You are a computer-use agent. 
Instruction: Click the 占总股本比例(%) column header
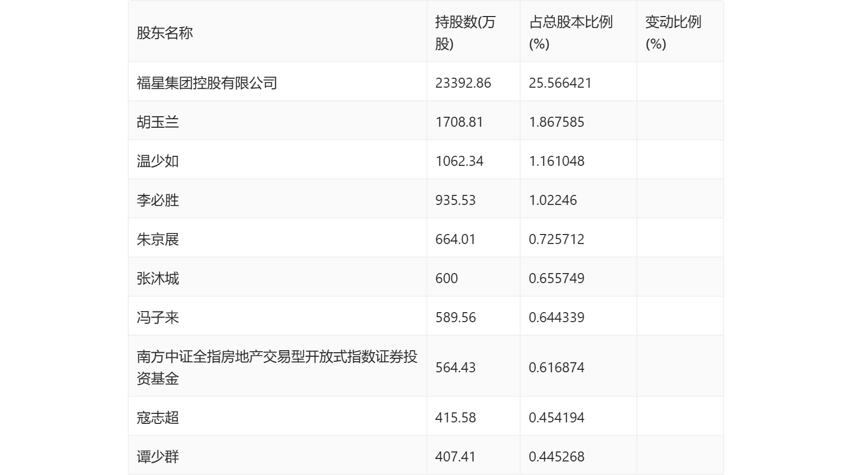571,33
